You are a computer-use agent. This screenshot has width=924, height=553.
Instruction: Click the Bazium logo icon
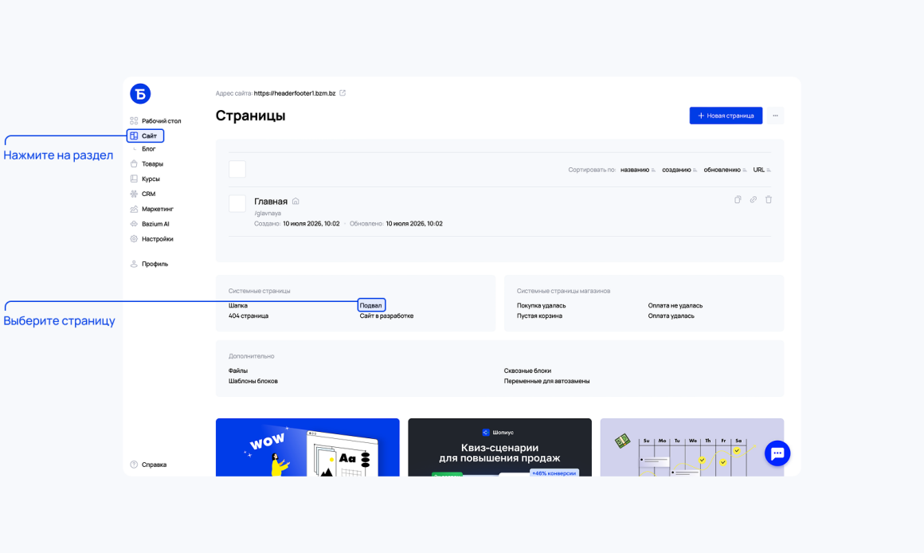[x=140, y=94]
